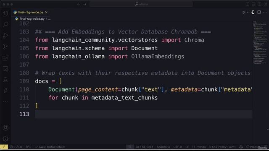269x151 pixels.
Task: Open the Run and Debug view
Action: tap(5, 35)
